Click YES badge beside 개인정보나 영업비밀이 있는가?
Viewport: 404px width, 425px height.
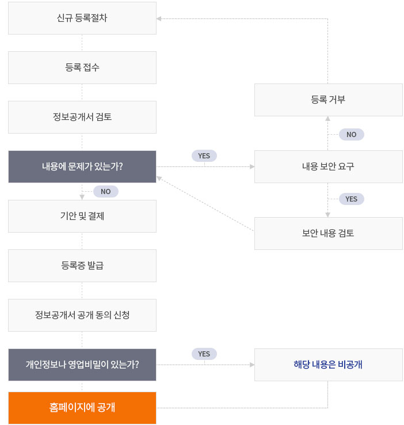(x=204, y=354)
